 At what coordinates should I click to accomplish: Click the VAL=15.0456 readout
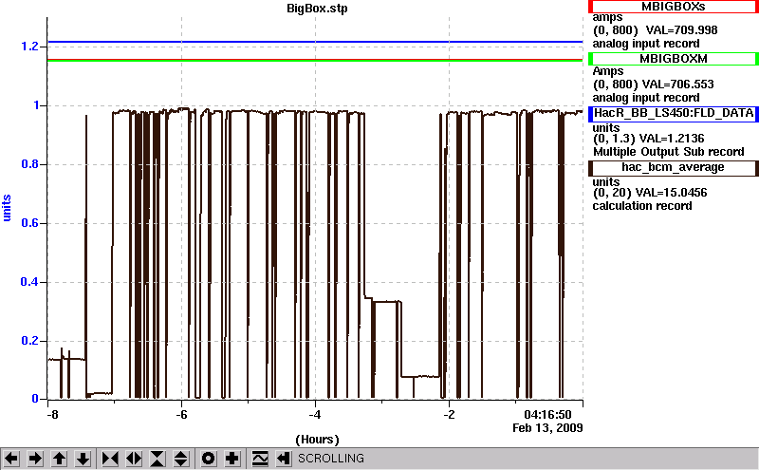[x=671, y=193]
